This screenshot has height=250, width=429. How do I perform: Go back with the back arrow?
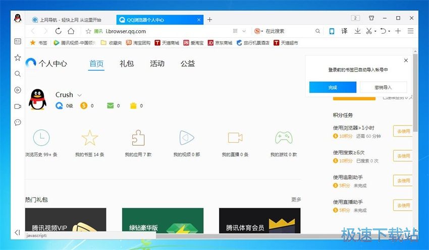pos(33,31)
